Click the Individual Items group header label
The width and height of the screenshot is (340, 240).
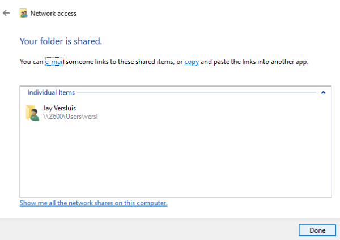tap(51, 92)
